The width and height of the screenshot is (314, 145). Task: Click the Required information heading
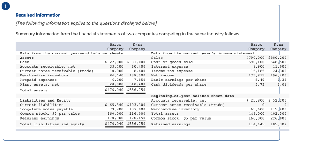tap(38, 15)
